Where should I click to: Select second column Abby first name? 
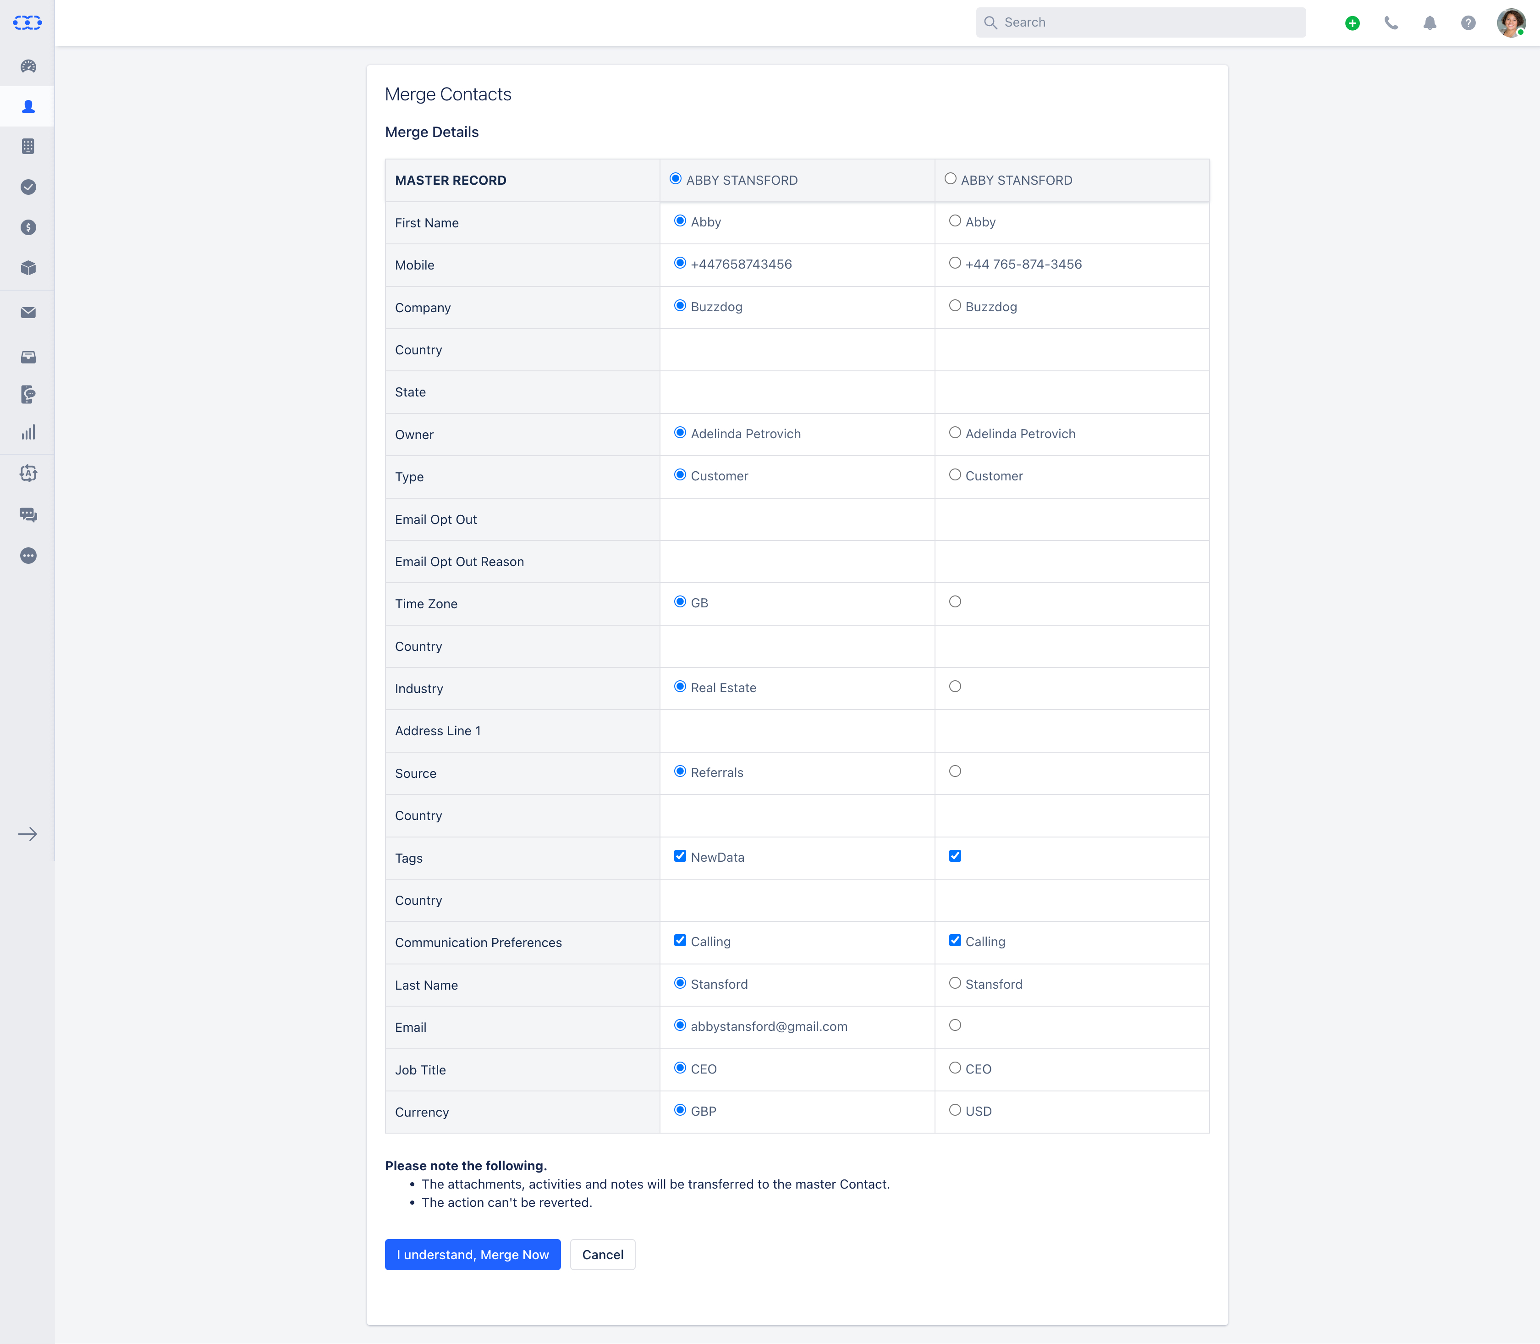[x=954, y=220]
